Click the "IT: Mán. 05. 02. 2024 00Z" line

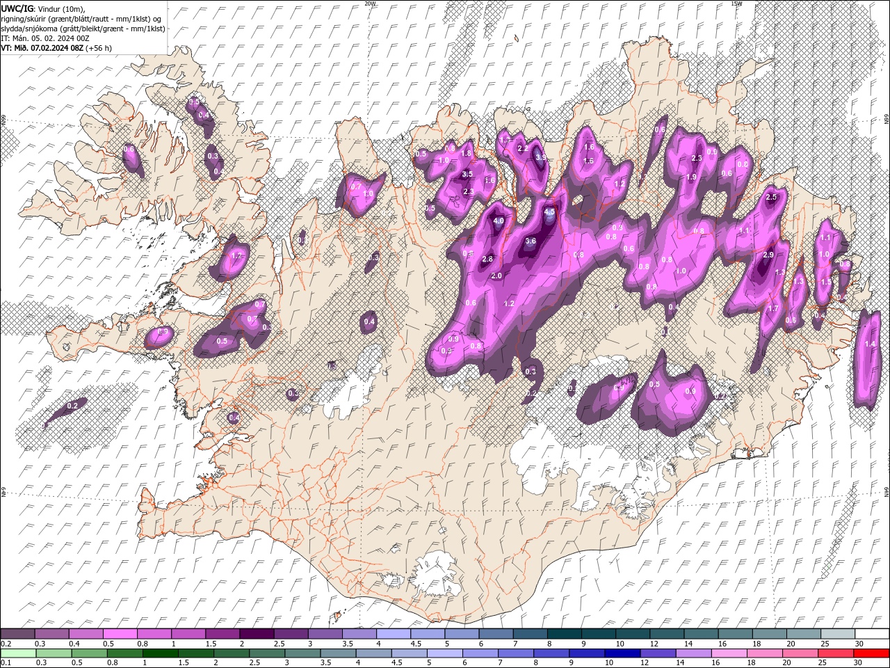click(45, 38)
